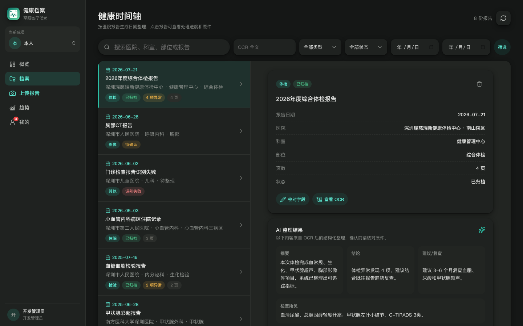Click the 影像 type tag
This screenshot has width=523, height=326.
coord(113,145)
